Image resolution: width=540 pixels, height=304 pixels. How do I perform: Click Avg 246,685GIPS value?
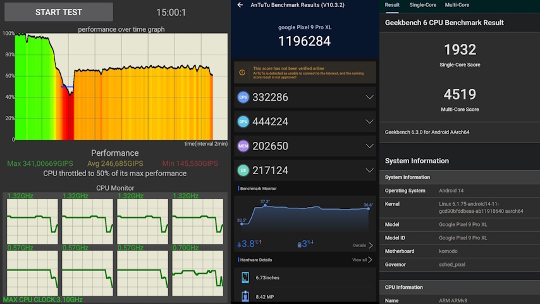pyautogui.click(x=115, y=163)
